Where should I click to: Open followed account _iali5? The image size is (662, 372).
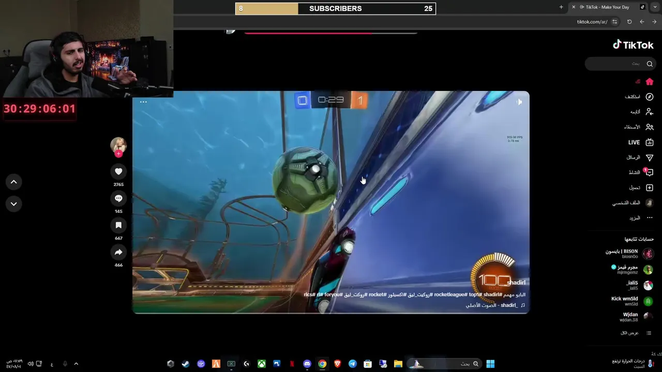tap(639, 285)
